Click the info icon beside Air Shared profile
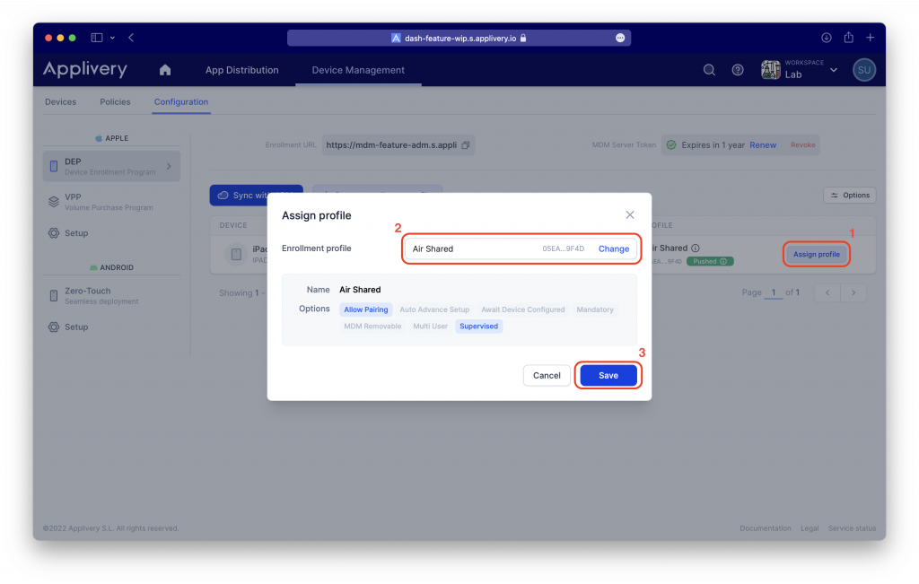The image size is (919, 584). [x=696, y=248]
